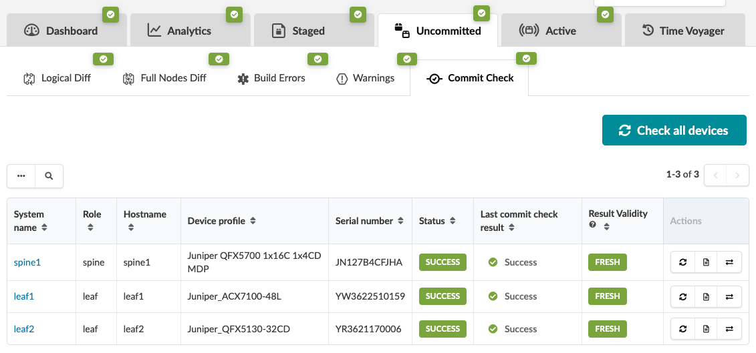
Task: Open the spine1 system link
Action: [x=27, y=262]
